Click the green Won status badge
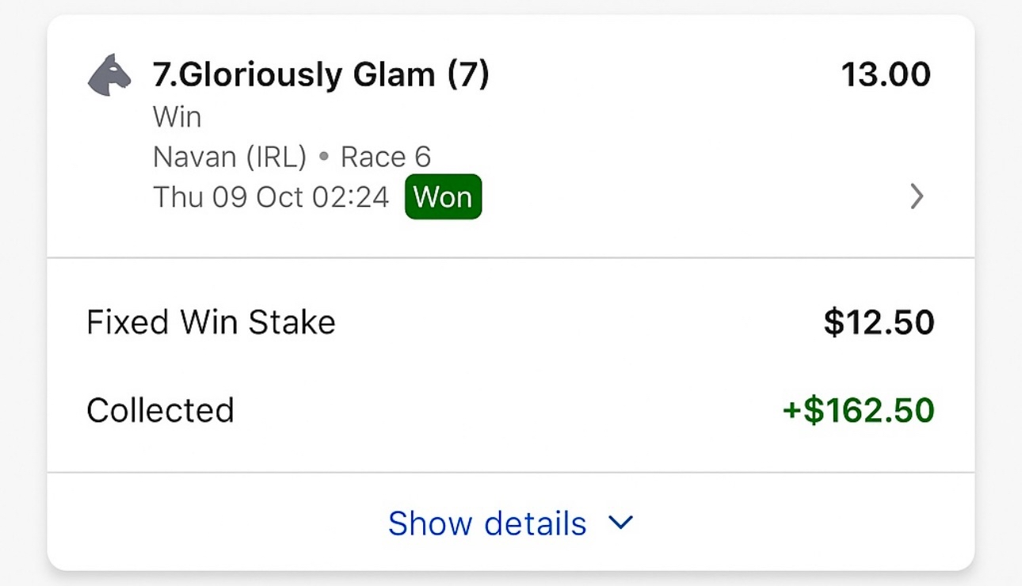 443,196
